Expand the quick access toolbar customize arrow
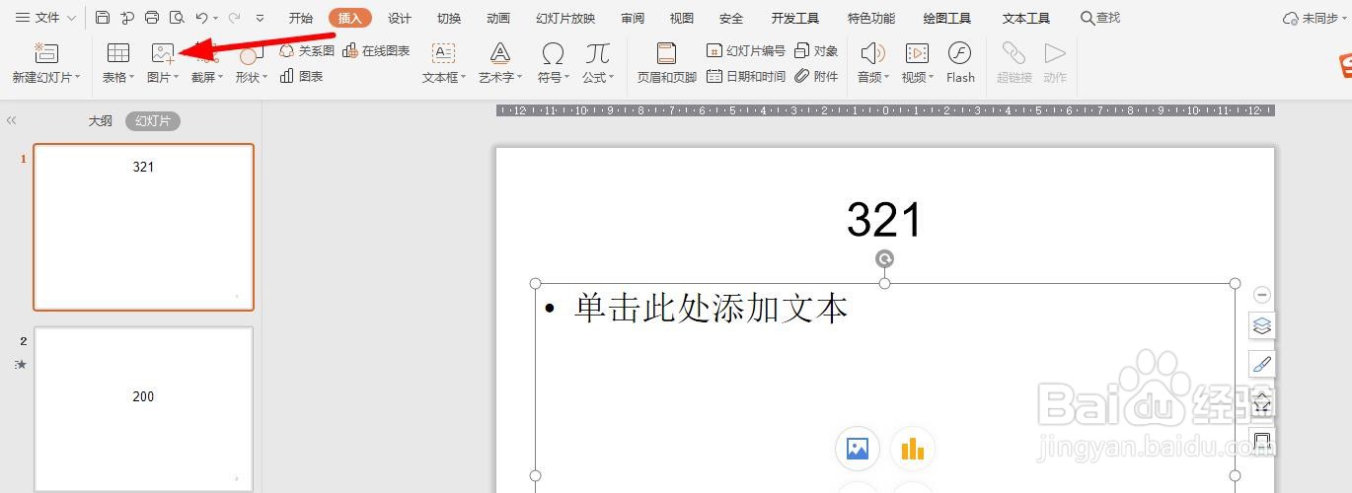 (260, 18)
